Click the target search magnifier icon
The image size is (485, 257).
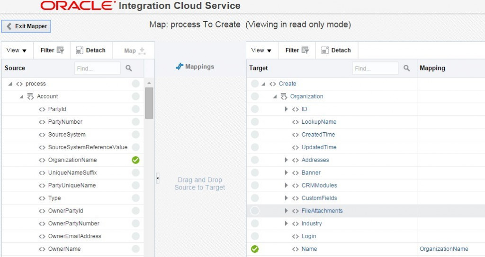406,68
